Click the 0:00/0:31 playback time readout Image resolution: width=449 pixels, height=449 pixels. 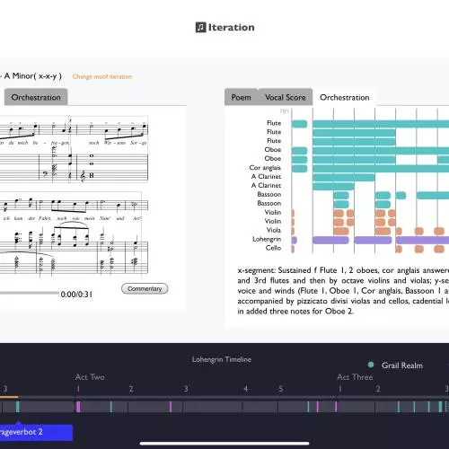point(76,295)
